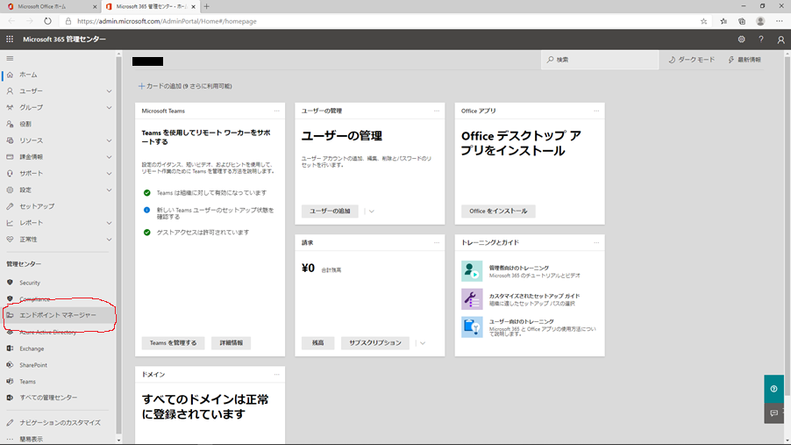Switch to Microsoft Office ホーム browser tab
Image resolution: width=791 pixels, height=445 pixels.
tap(51, 6)
